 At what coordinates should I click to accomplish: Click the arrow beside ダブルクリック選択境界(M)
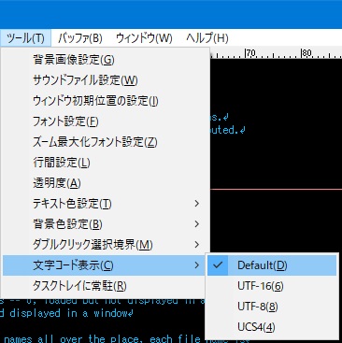click(196, 245)
